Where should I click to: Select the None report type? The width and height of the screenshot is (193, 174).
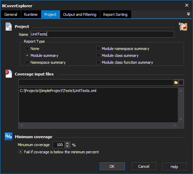32,49
